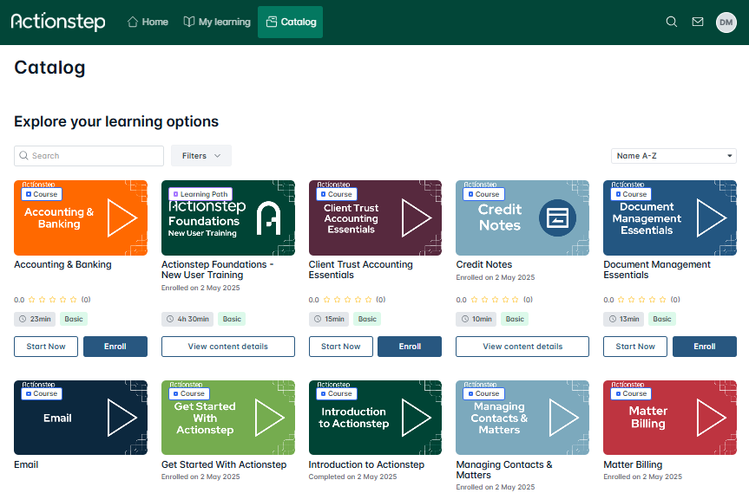Open the Matter Billing course thumbnail
Screen dimensions: 749x493
[670, 418]
